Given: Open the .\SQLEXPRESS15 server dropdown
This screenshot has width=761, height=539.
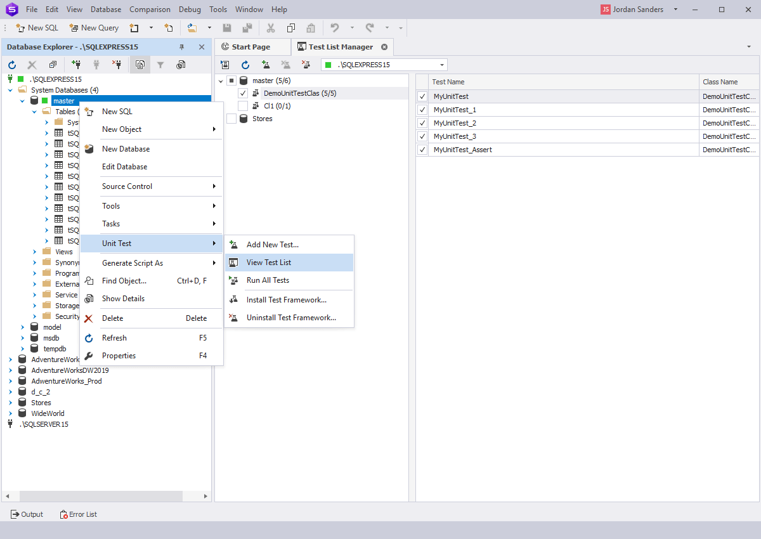Looking at the screenshot, I should tap(442, 64).
